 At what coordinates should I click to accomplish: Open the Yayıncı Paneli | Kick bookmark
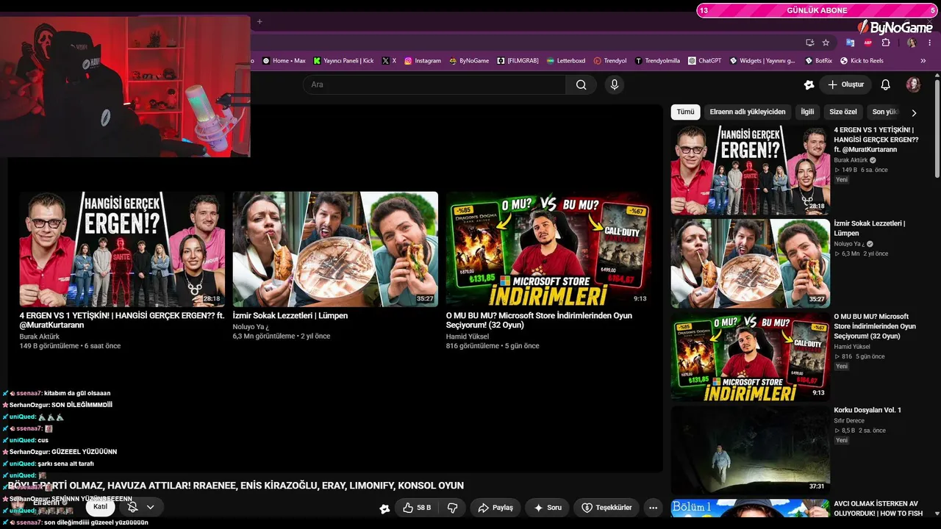tap(343, 61)
